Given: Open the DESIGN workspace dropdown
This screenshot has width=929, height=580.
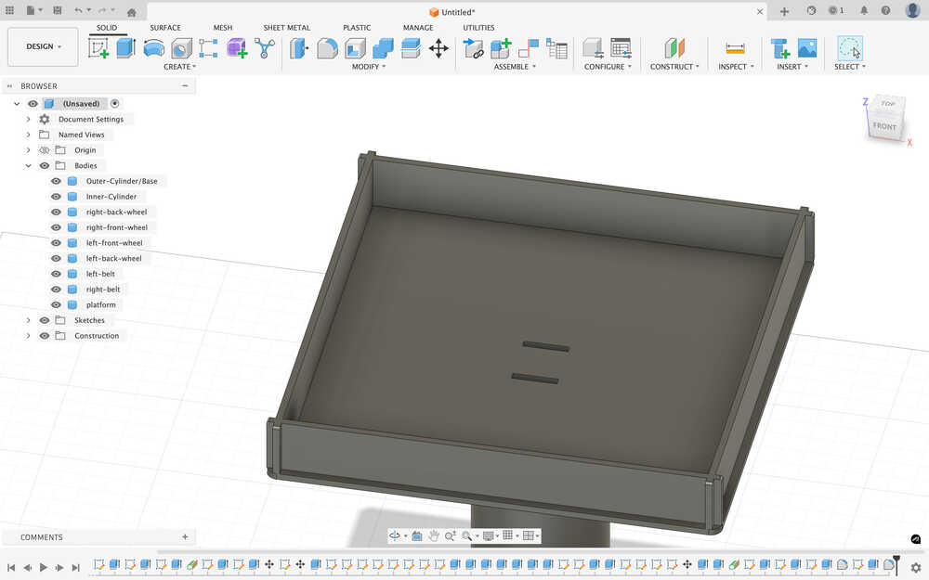Looking at the screenshot, I should 43,46.
